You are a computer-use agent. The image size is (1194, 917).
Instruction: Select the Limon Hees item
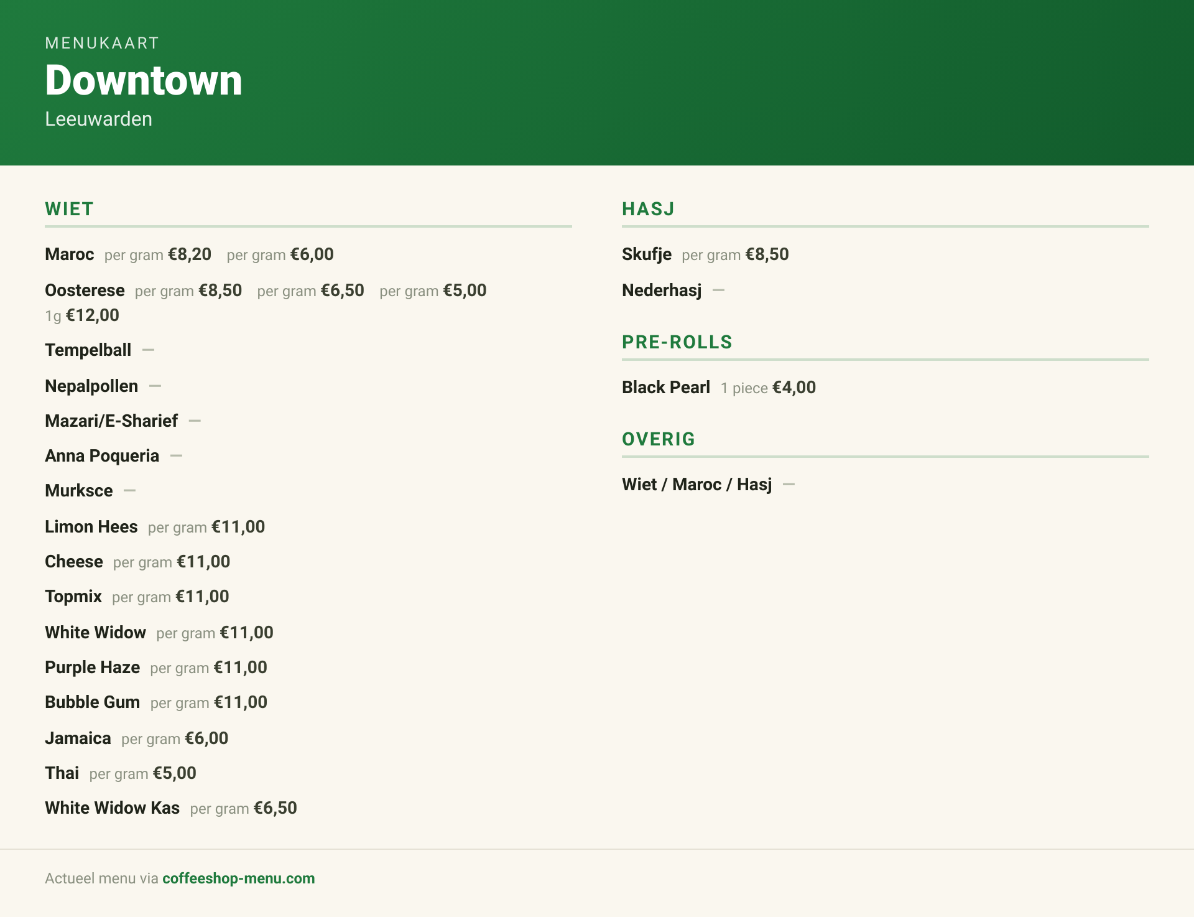91,527
